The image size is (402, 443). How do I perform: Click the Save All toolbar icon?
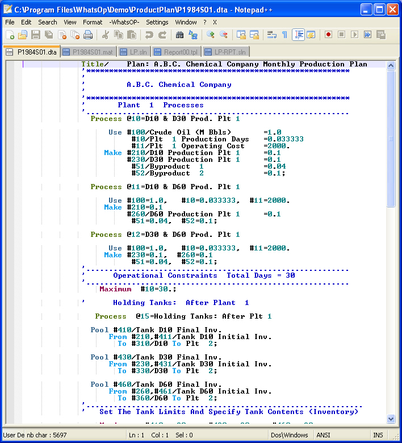pyautogui.click(x=49, y=35)
